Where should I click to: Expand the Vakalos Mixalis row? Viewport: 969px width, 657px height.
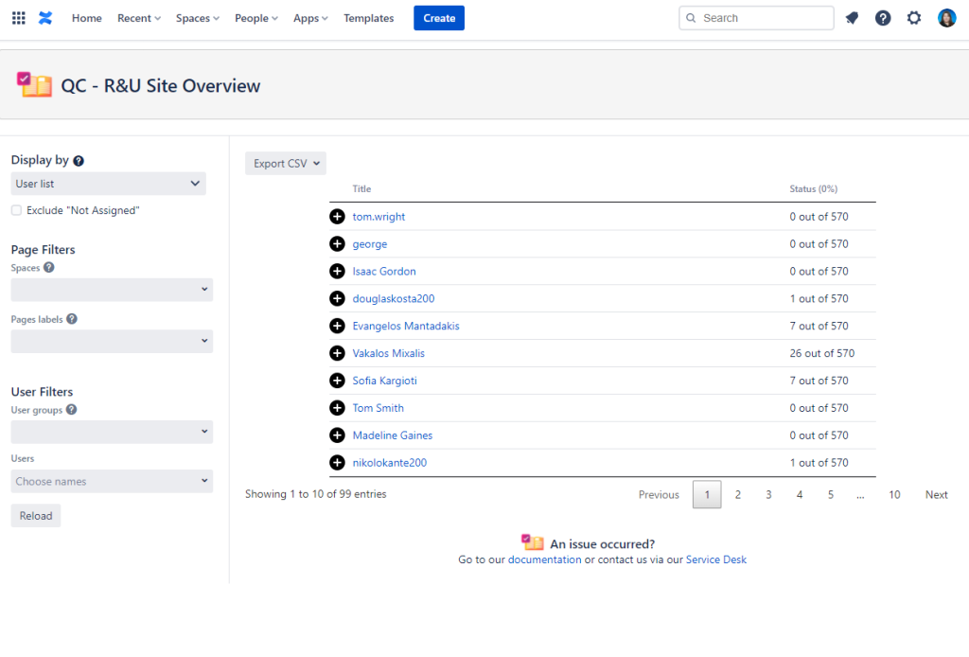point(337,353)
